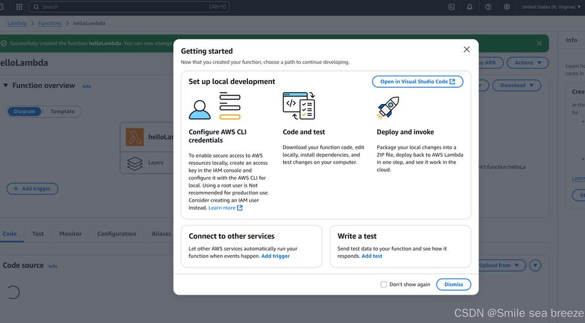Open the AWS services grid menu icon
The height and width of the screenshot is (323, 585).
pos(19,6)
